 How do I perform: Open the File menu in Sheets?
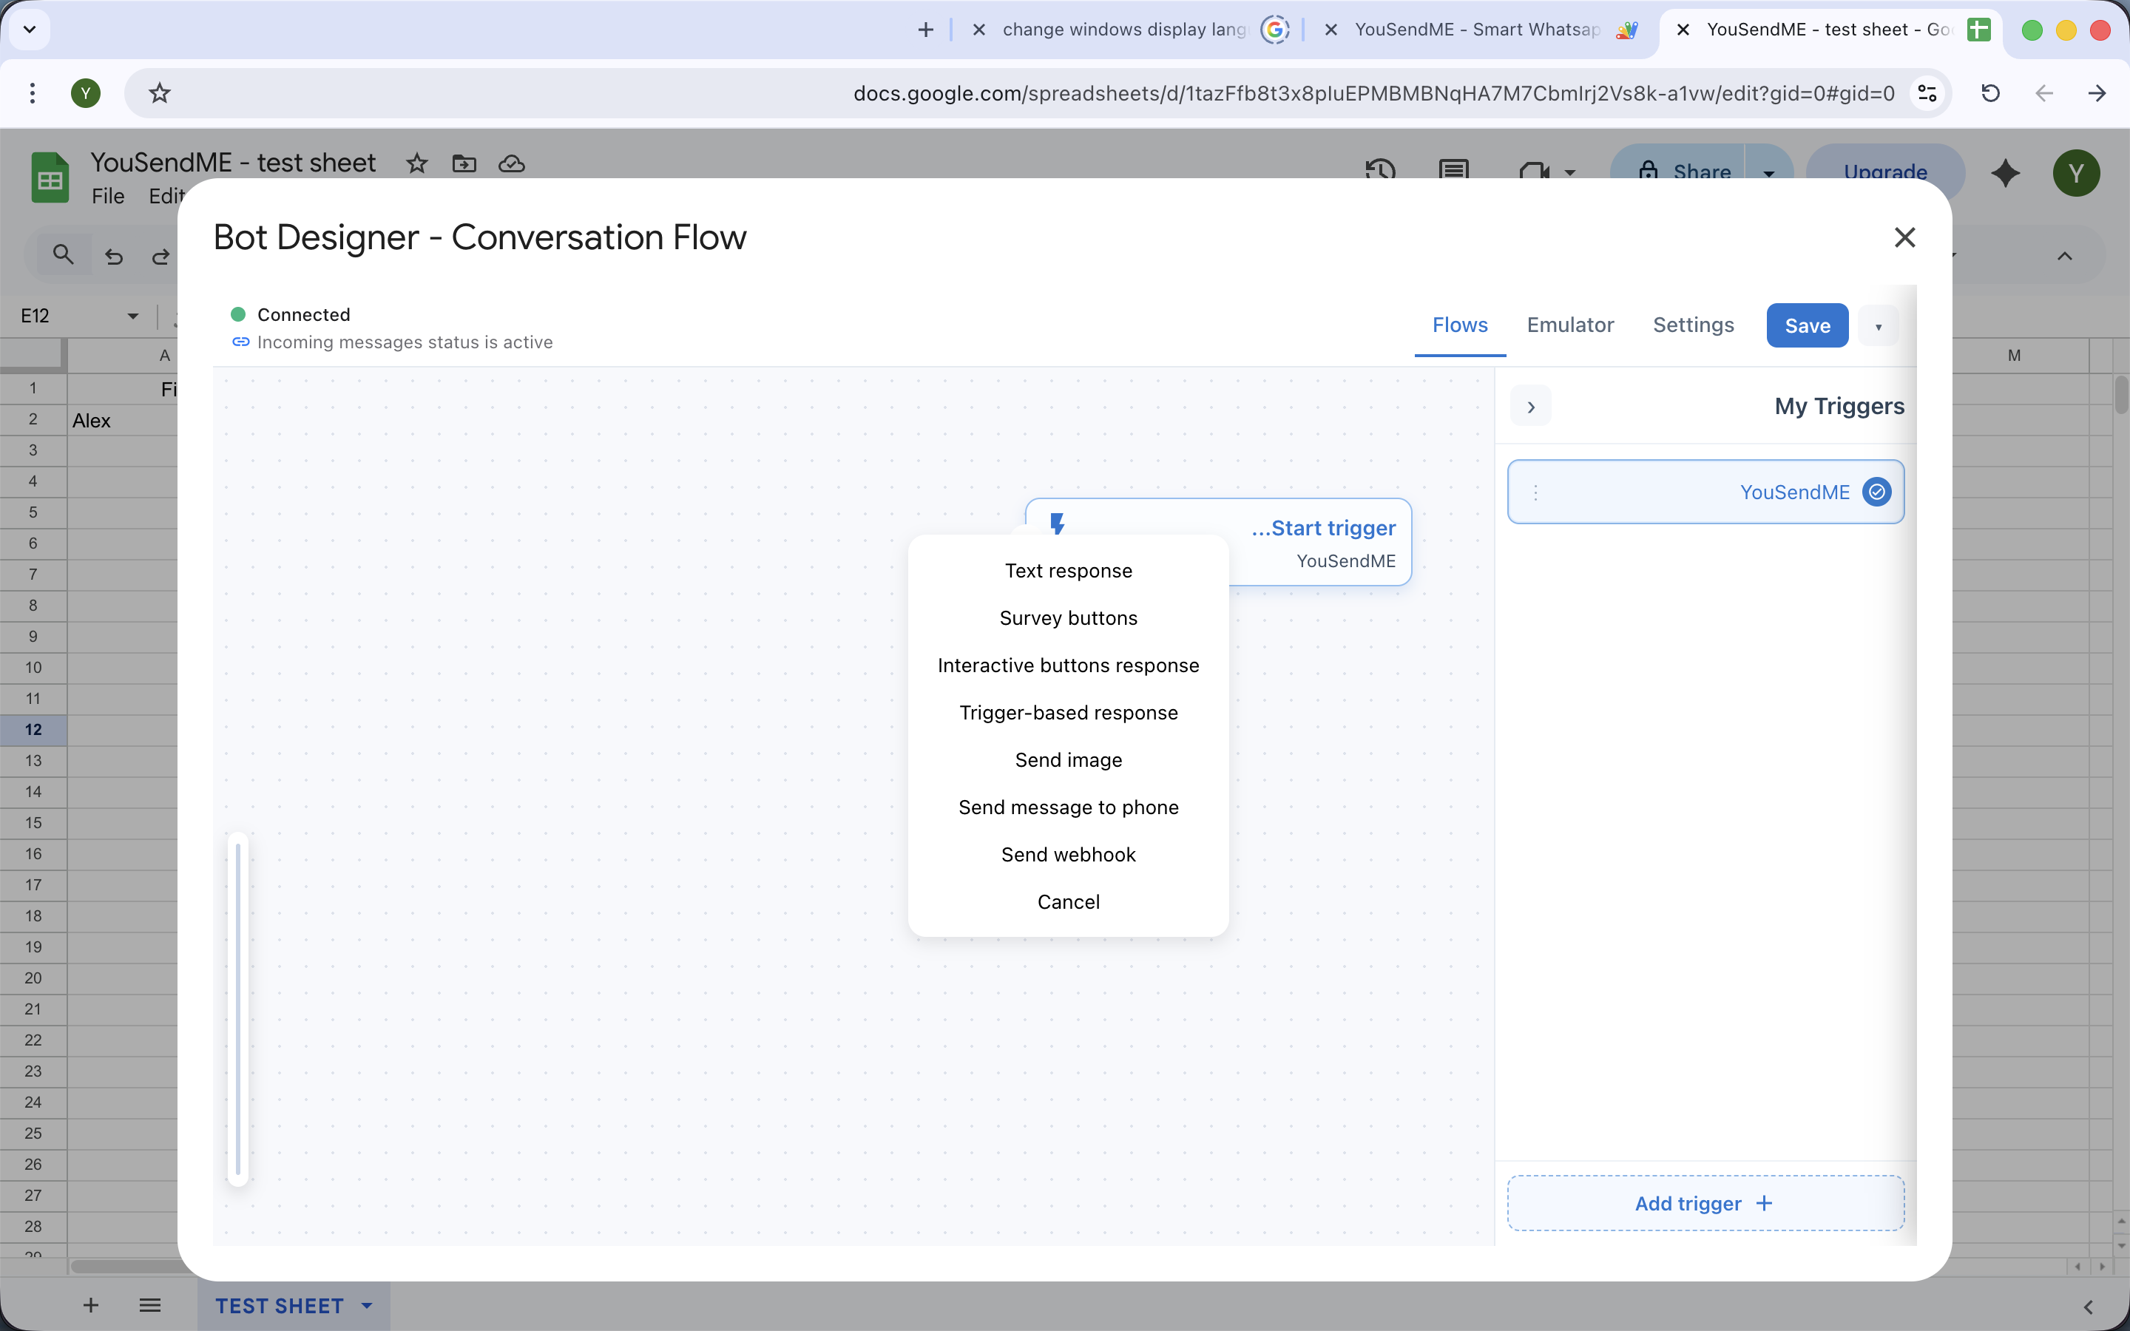click(x=108, y=196)
